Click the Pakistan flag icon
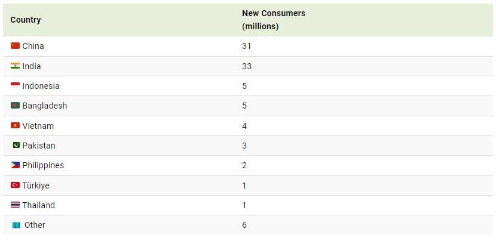Image resolution: width=496 pixels, height=241 pixels. pos(16,146)
